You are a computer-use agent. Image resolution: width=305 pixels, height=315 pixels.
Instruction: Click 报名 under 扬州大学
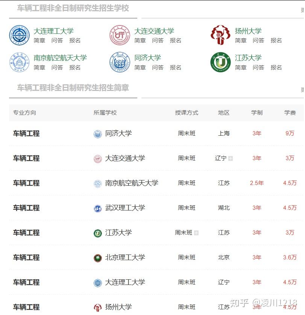276,40
